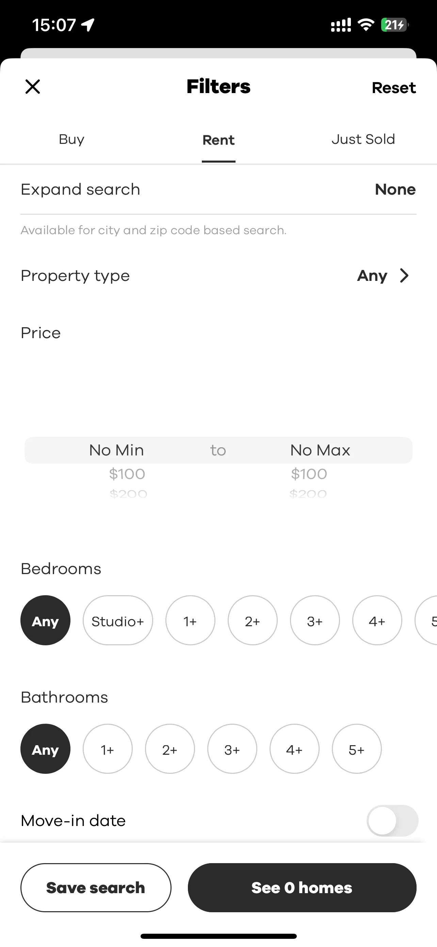Select 5+ bathrooms option

click(357, 749)
